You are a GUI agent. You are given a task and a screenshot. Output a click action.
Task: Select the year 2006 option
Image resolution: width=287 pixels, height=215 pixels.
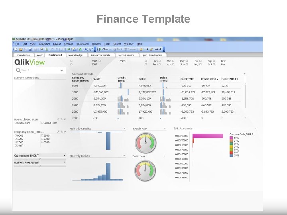tap(94, 61)
